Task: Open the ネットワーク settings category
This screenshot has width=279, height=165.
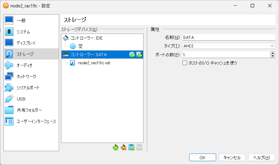Action: point(31,76)
